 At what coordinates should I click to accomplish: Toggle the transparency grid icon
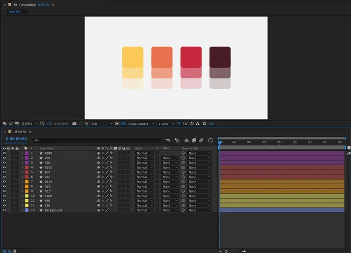point(123,123)
